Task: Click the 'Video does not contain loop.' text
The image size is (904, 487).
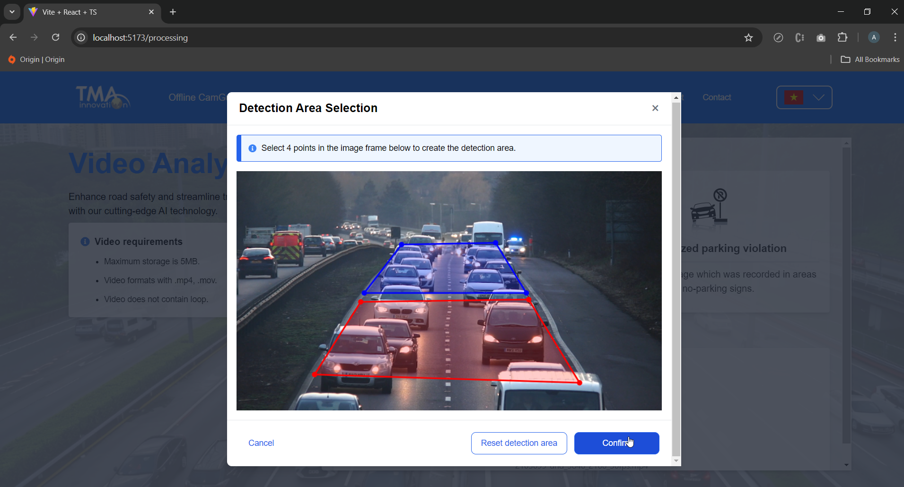Action: tap(156, 299)
